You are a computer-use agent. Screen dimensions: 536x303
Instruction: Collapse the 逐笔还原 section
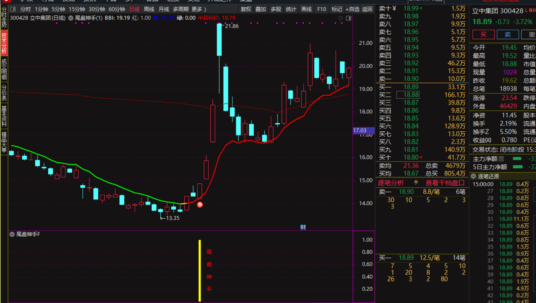474,176
